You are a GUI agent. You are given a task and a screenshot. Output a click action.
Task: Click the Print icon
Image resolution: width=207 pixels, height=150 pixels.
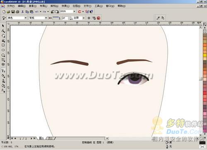[17, 12]
